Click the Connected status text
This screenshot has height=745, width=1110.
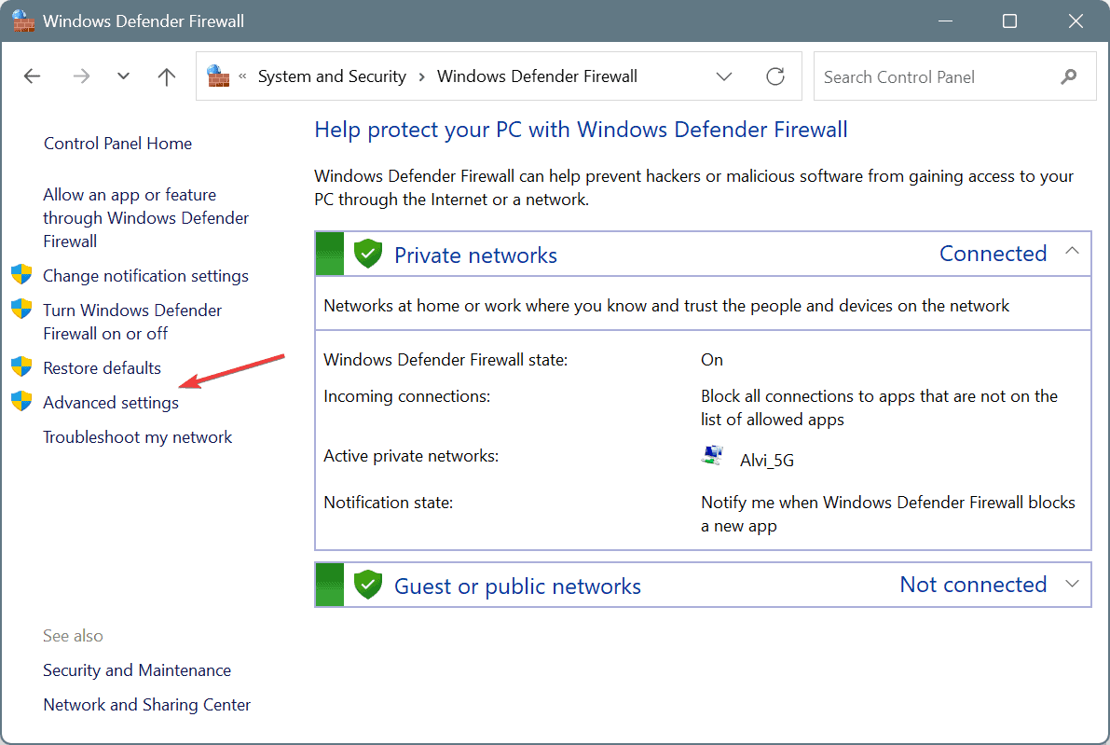tap(994, 254)
